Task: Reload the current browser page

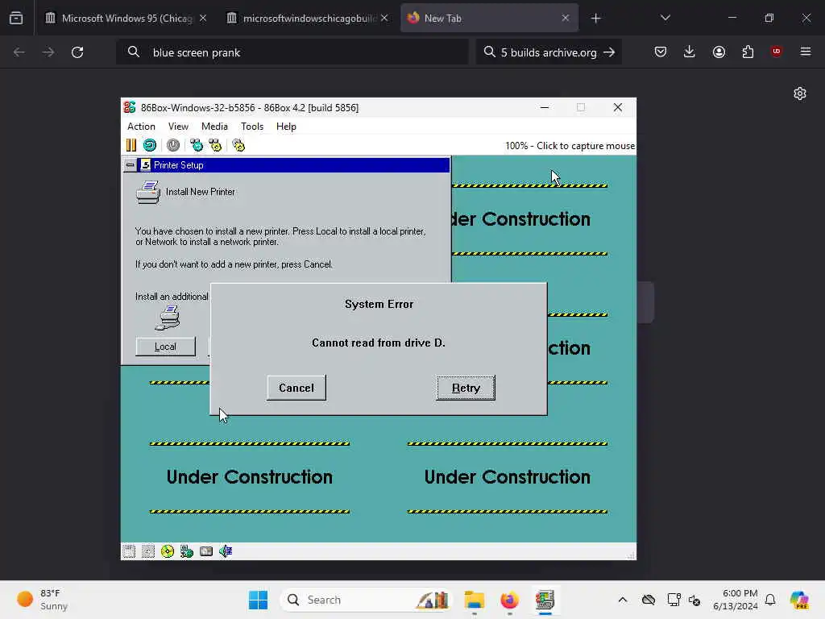Action: point(77,52)
